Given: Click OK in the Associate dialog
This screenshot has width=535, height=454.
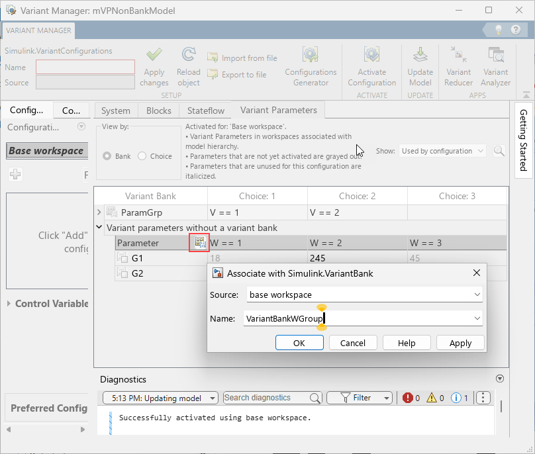Looking at the screenshot, I should pos(299,342).
